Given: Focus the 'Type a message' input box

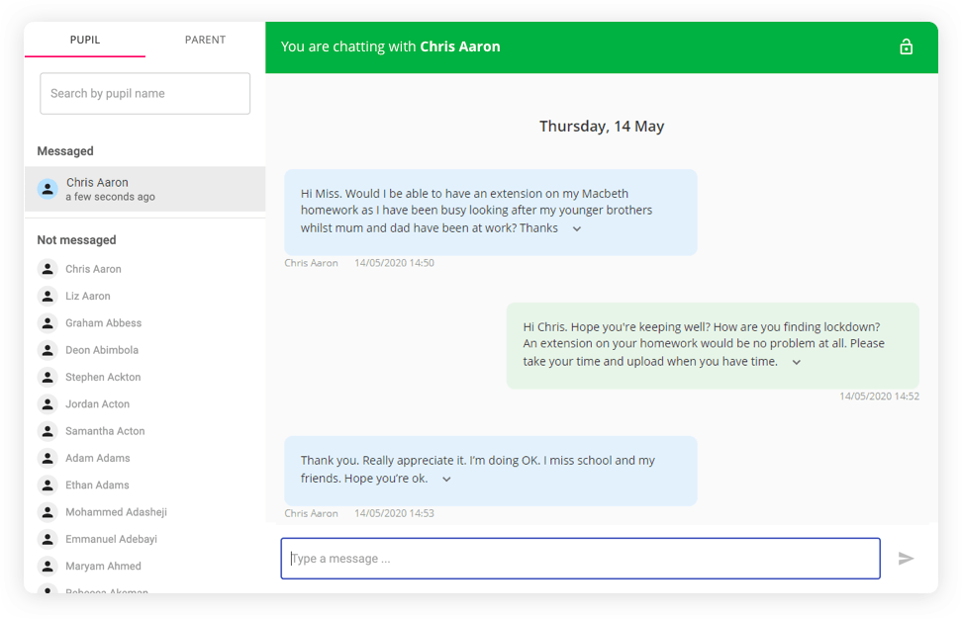Looking at the screenshot, I should (x=580, y=559).
